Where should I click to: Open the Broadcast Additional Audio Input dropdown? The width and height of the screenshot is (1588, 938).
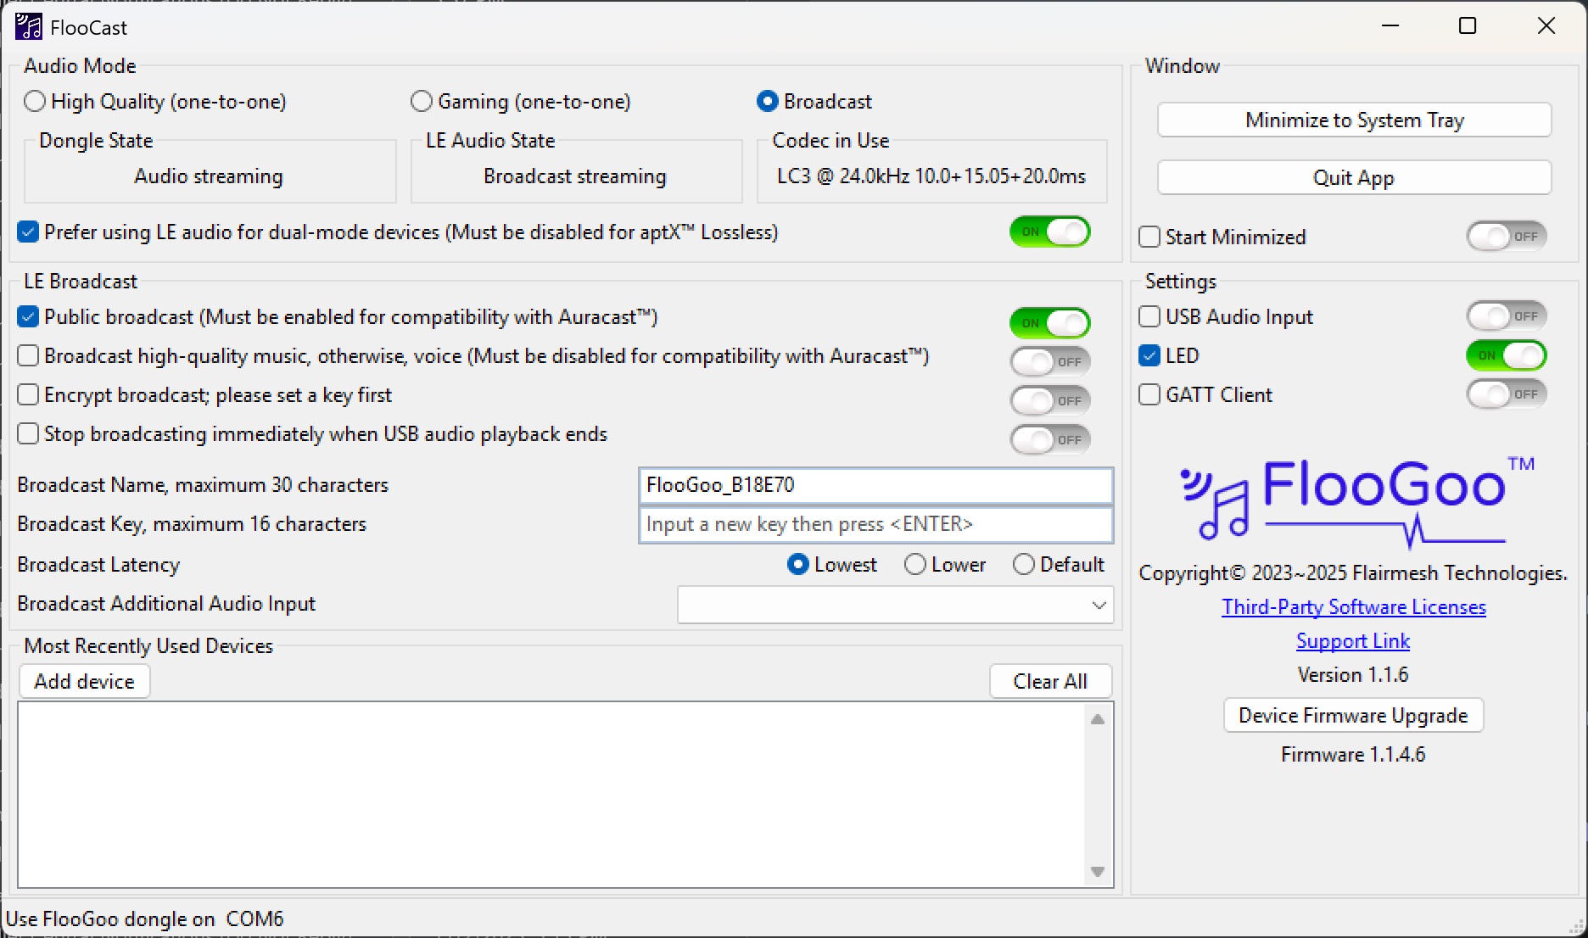point(1099,605)
